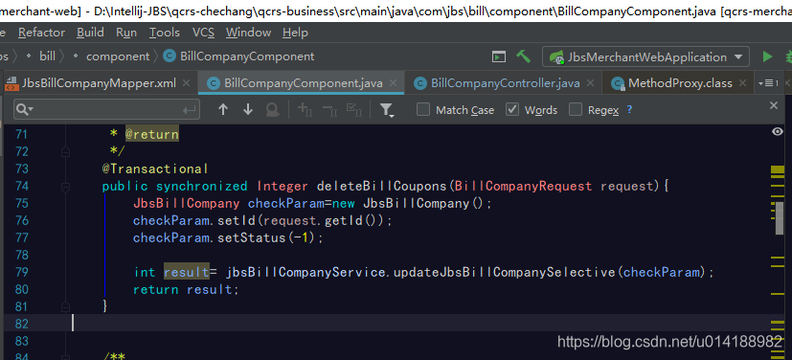
Task: Close the BillCompanyController.java tab
Action: coord(590,83)
